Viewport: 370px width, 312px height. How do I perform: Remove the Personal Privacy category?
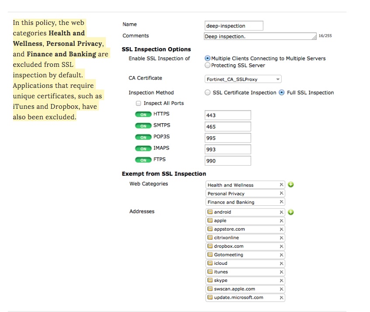click(x=282, y=193)
